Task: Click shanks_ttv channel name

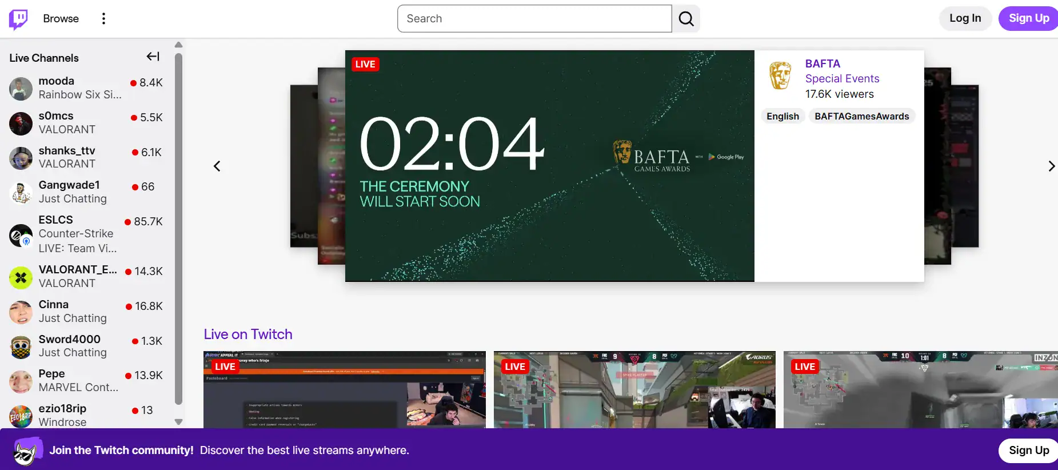Action: (67, 151)
